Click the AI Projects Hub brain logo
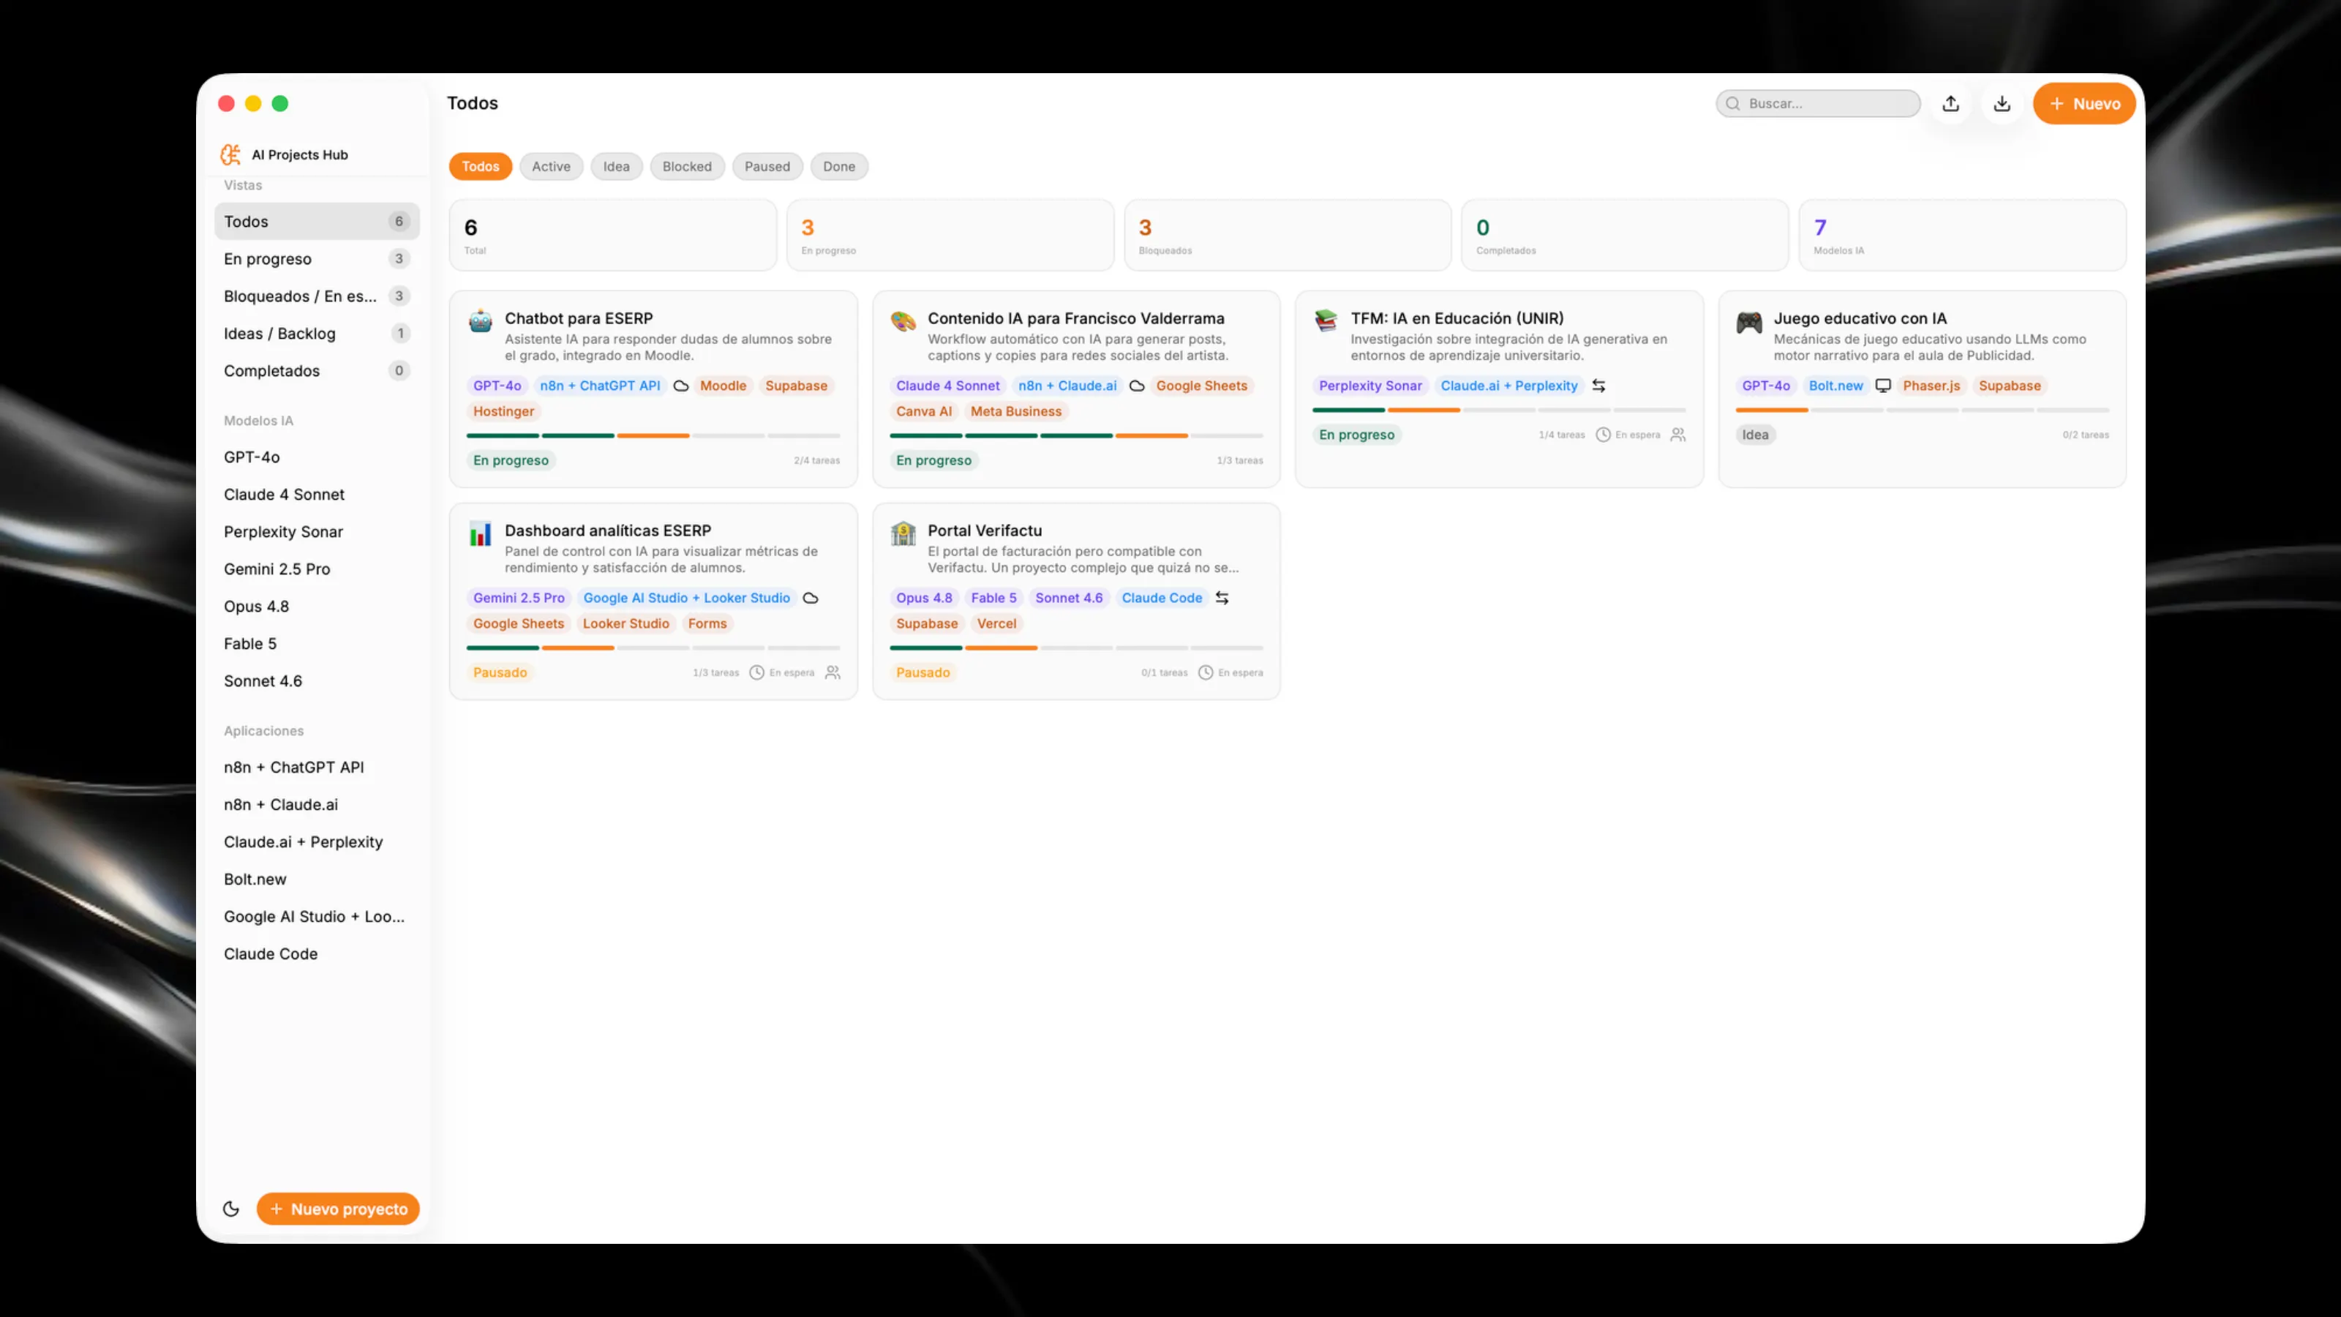 pyautogui.click(x=231, y=154)
